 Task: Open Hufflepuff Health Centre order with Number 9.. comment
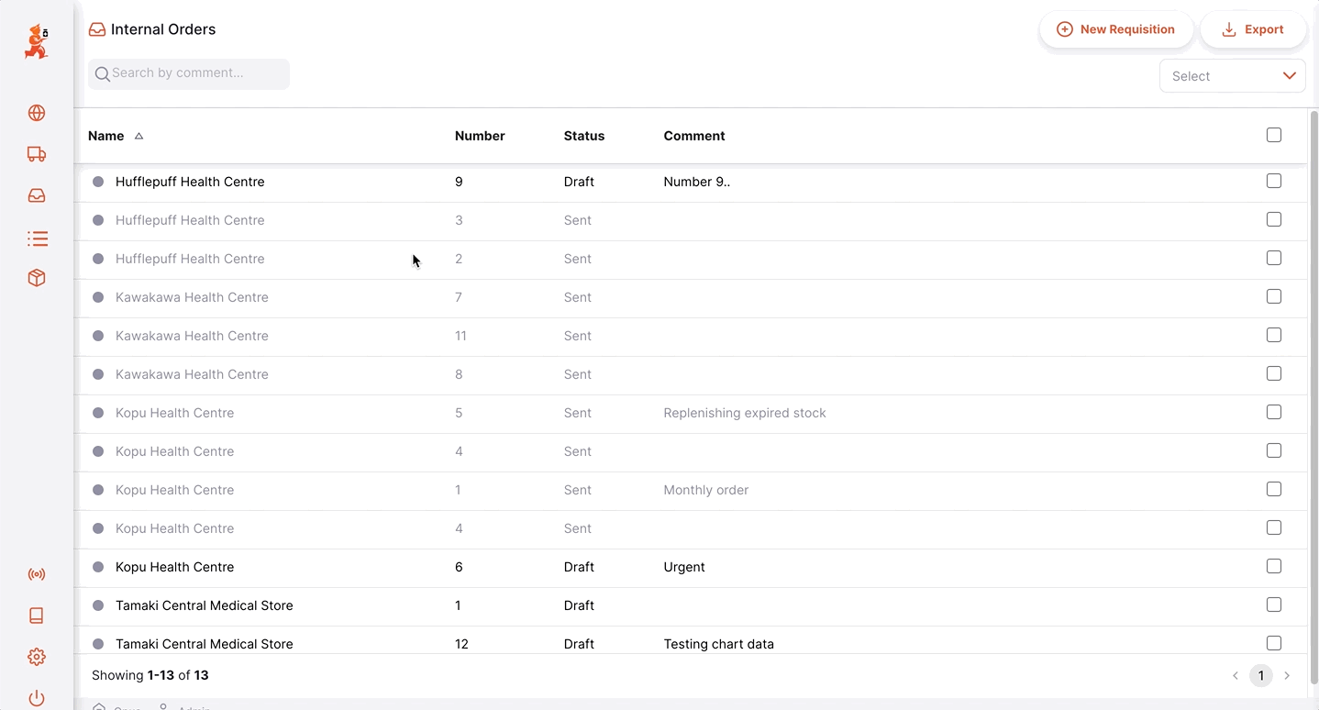point(693,182)
